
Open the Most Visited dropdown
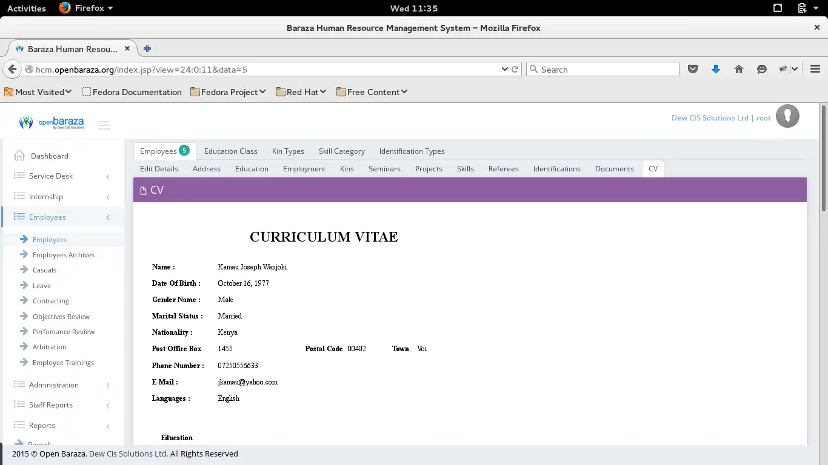[38, 92]
